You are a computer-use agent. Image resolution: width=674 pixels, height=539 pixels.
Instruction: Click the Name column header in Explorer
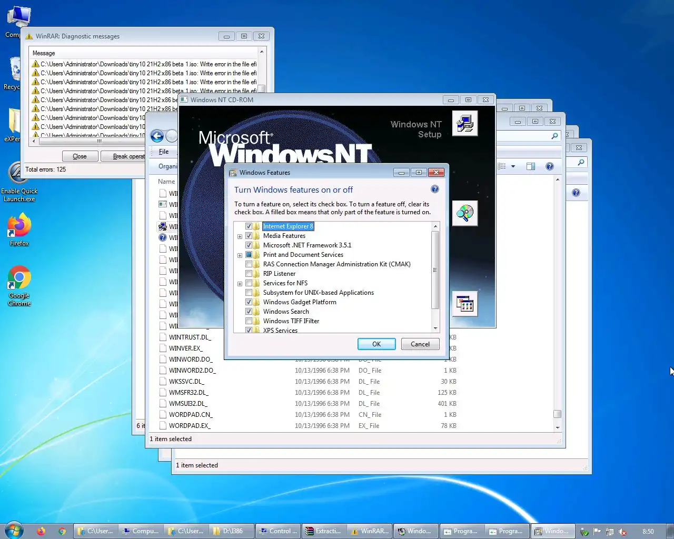pos(166,182)
